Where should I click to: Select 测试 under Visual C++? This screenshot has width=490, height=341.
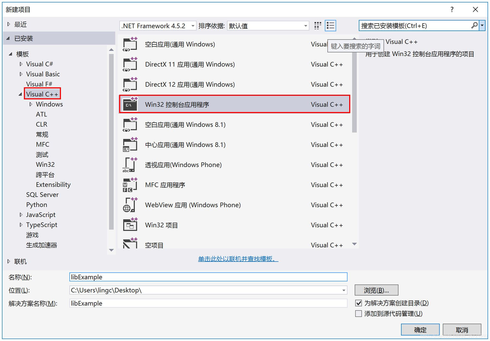pyautogui.click(x=42, y=155)
